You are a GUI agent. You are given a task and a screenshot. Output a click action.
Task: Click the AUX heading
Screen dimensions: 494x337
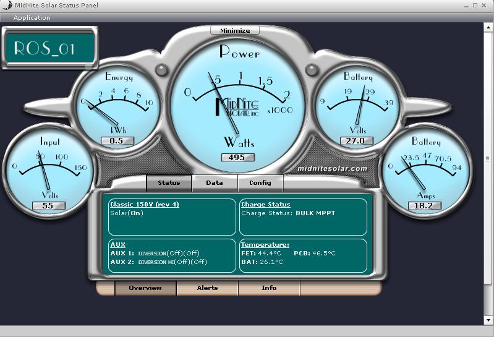click(118, 245)
